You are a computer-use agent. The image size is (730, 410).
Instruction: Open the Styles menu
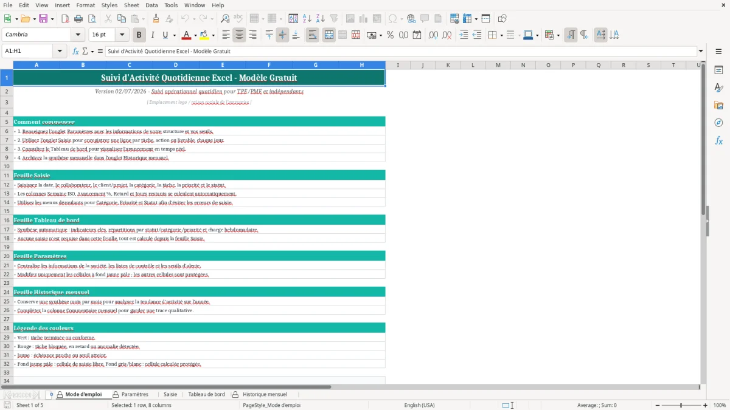coord(109,5)
